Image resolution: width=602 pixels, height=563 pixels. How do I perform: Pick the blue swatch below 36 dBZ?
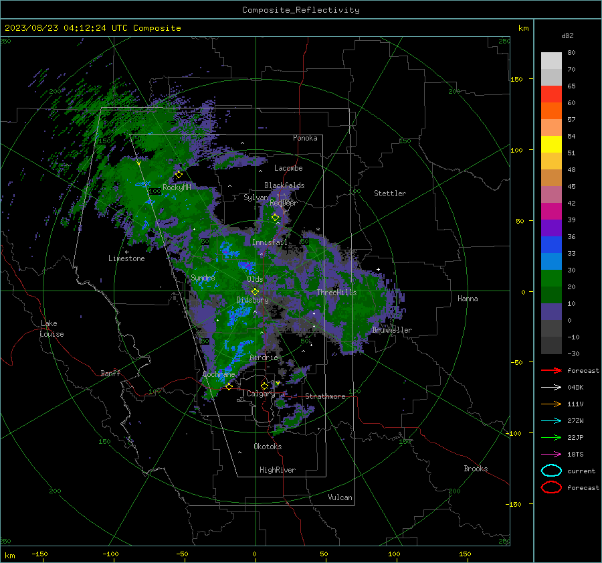click(x=551, y=245)
